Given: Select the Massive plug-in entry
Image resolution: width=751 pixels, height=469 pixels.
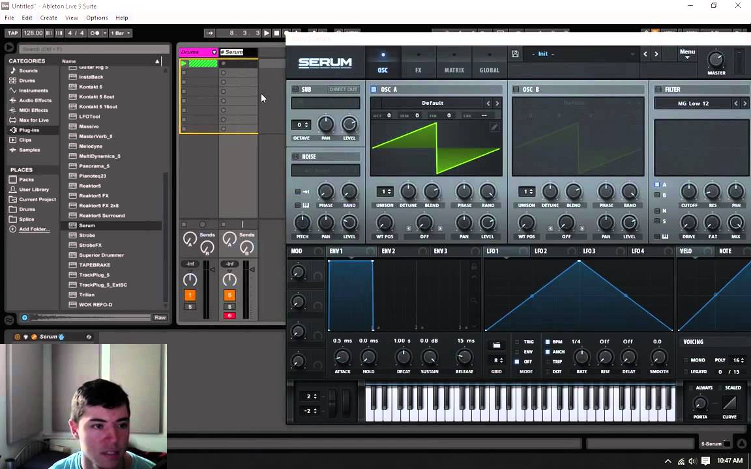Looking at the screenshot, I should 89,126.
